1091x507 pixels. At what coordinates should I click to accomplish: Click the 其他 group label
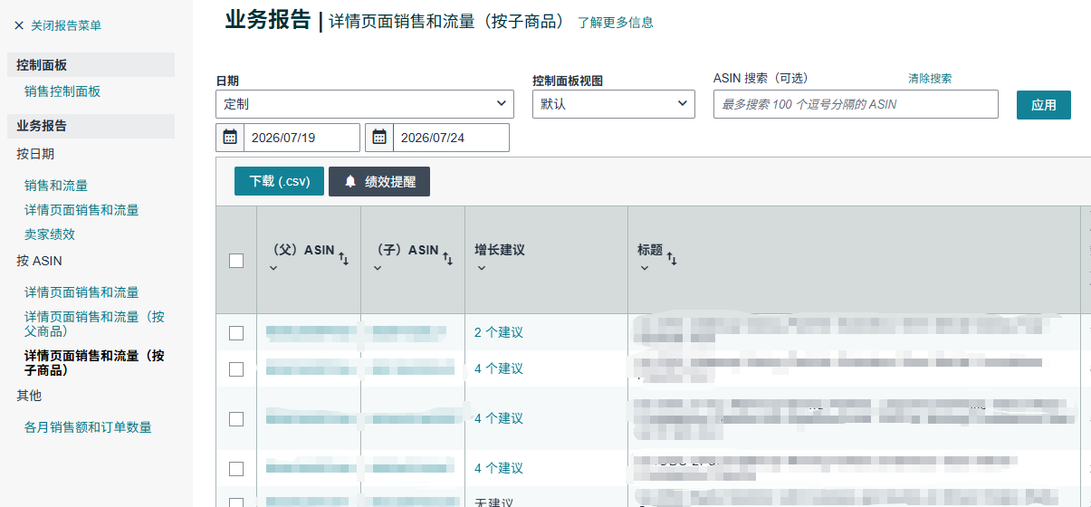pos(29,396)
